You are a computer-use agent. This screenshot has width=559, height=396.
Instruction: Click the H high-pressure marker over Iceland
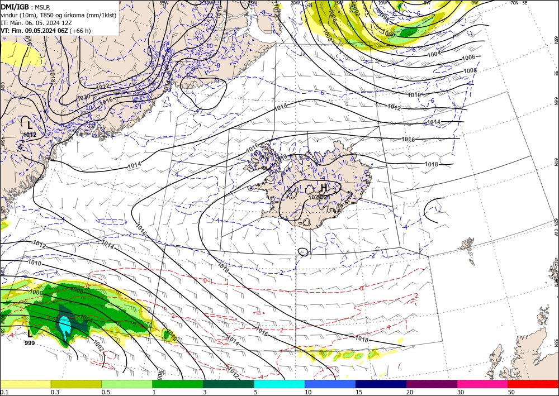(x=323, y=188)
